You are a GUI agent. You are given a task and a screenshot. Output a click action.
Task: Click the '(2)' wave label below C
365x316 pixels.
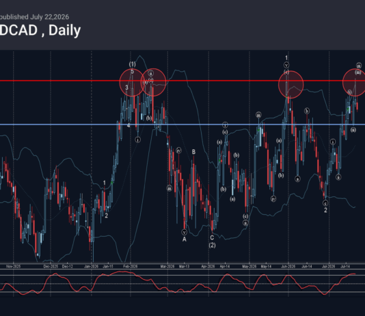(x=212, y=246)
